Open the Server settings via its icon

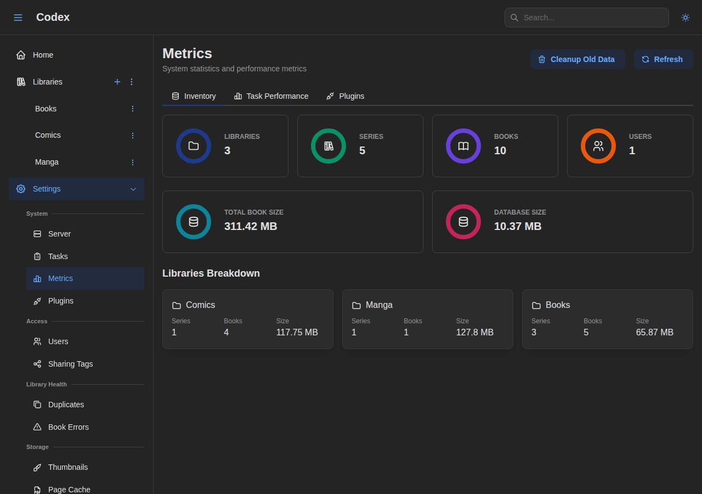click(x=37, y=234)
